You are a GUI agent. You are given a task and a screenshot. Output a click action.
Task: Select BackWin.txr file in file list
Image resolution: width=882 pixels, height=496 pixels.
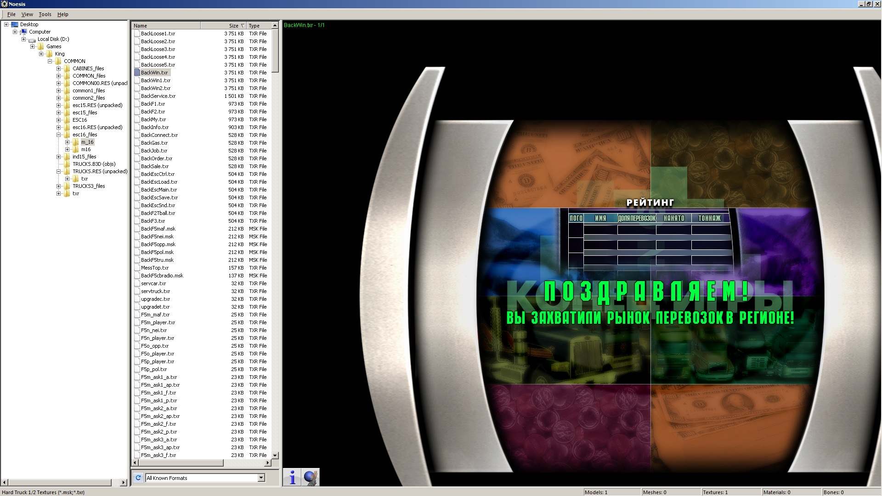click(154, 72)
